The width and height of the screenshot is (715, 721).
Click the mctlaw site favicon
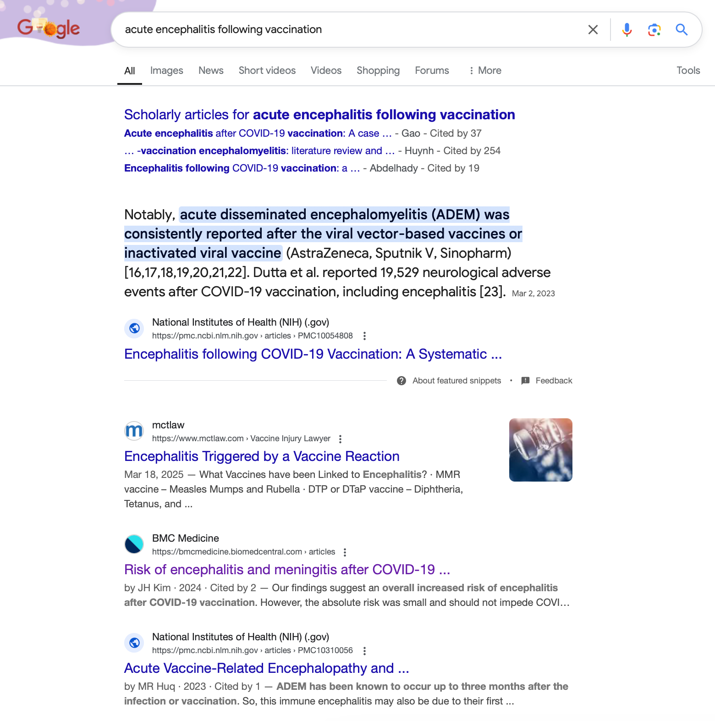pyautogui.click(x=134, y=431)
